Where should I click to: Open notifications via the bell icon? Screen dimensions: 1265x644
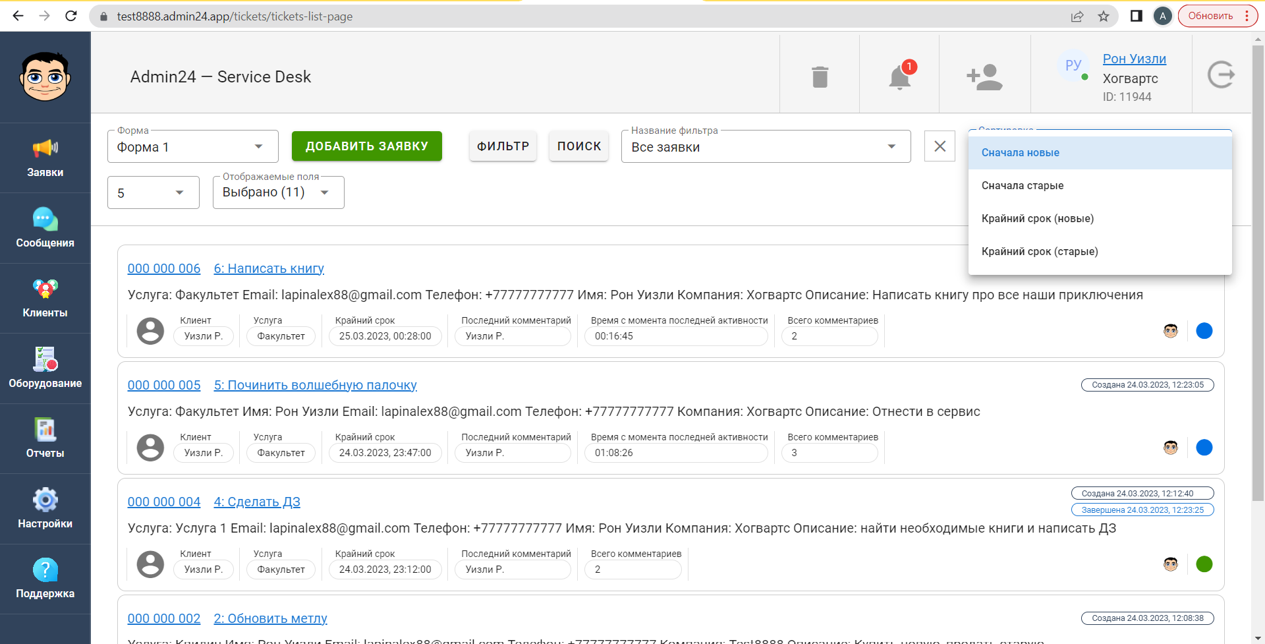point(899,77)
